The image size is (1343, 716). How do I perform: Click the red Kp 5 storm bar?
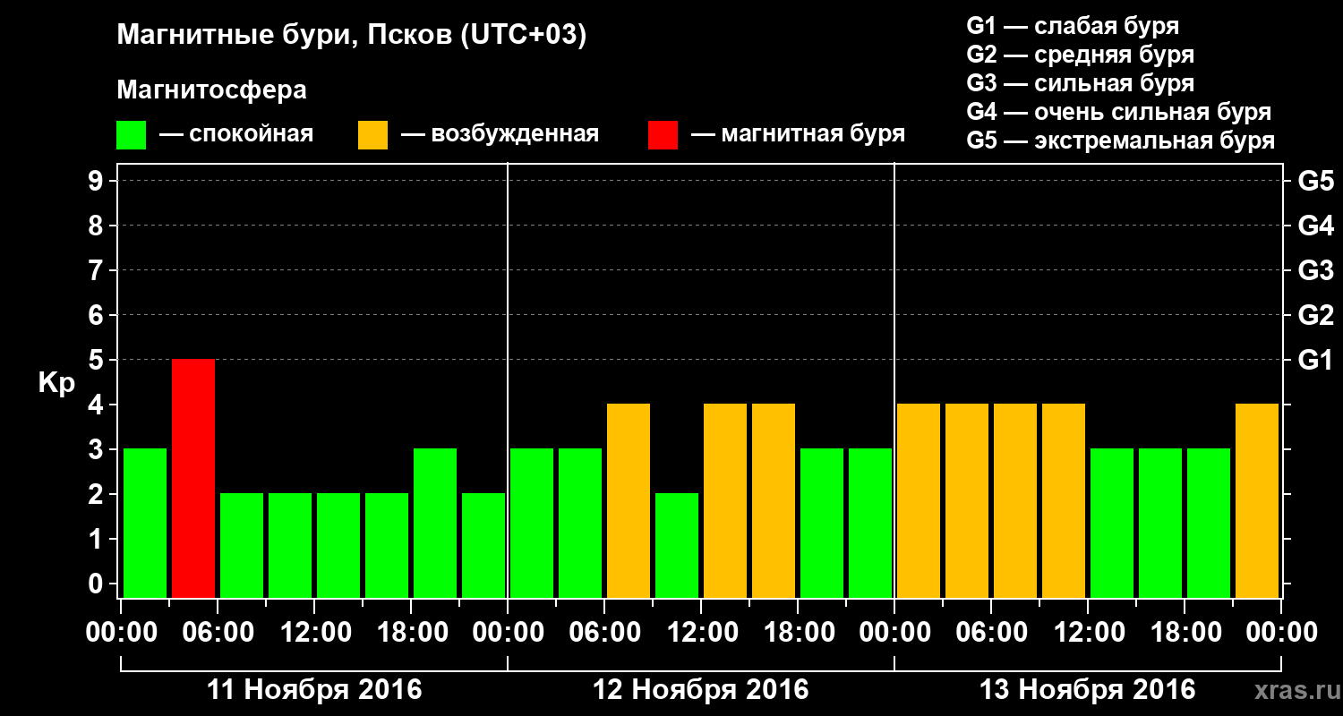193,478
